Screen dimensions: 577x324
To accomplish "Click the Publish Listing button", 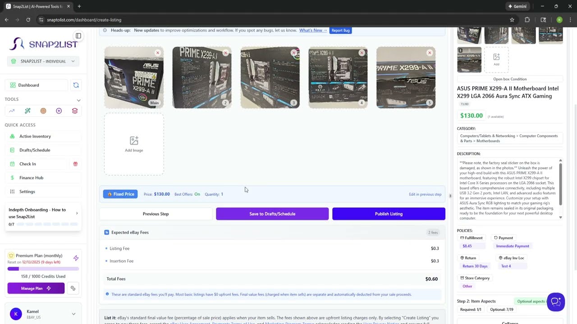I will pyautogui.click(x=389, y=214).
